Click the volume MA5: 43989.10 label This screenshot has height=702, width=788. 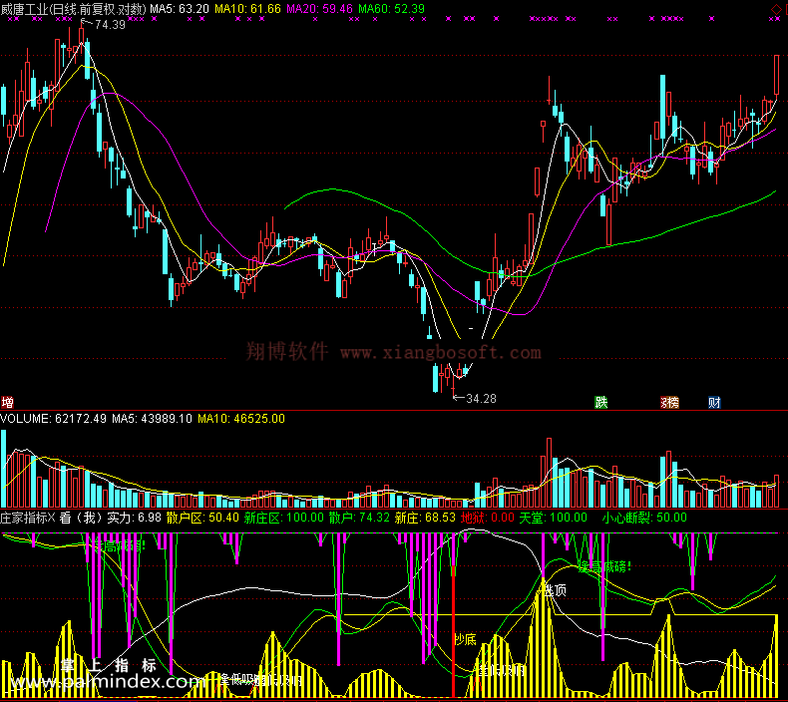click(152, 418)
